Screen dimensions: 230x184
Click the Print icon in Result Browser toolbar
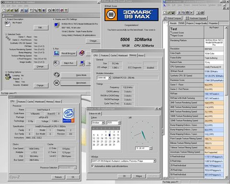pos(202,12)
